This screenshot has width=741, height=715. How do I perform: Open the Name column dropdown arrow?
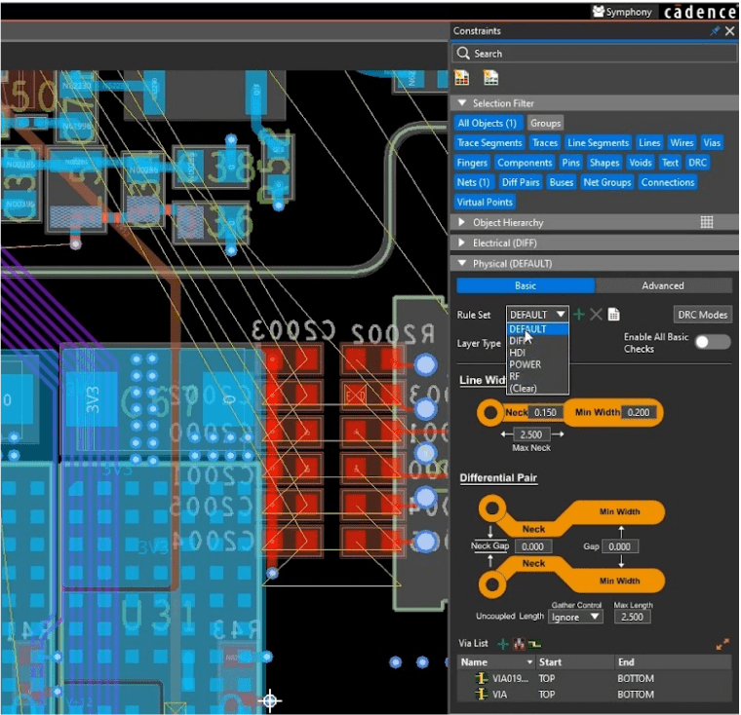(529, 662)
